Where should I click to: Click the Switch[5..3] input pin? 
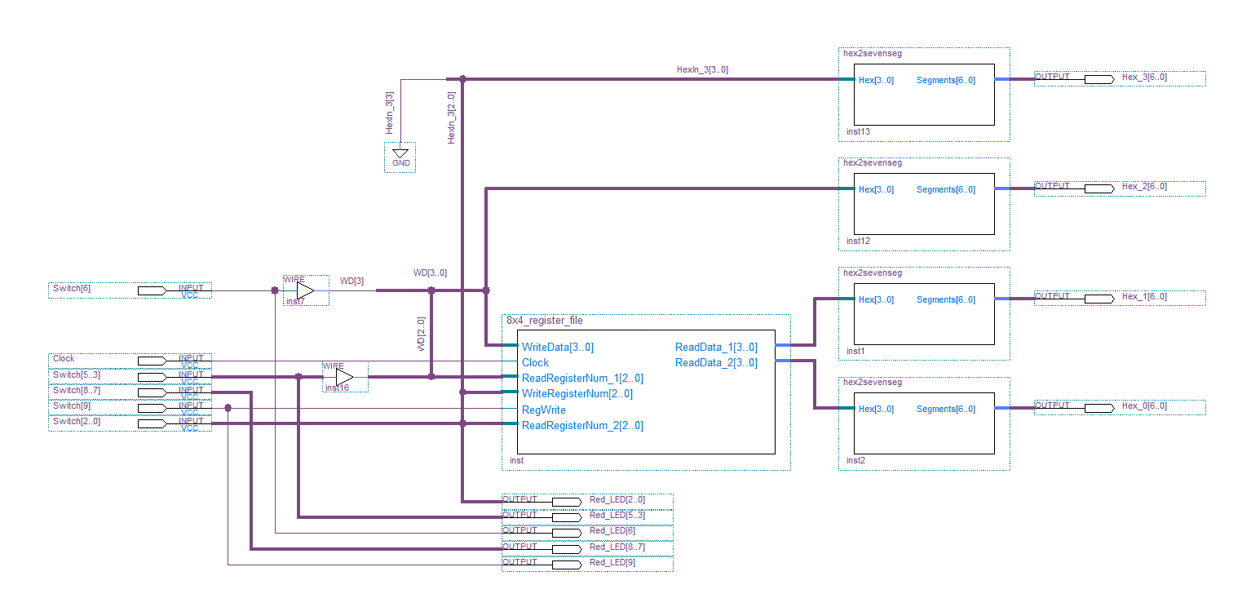pos(152,377)
